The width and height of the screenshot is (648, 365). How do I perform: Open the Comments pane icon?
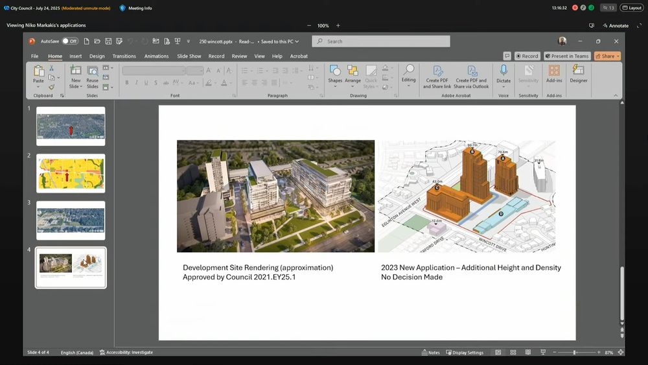click(x=507, y=56)
